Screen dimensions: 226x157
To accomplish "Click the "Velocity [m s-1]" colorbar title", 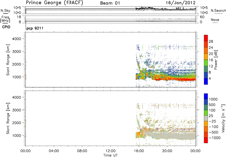I will pyautogui.click(x=223, y=118).
